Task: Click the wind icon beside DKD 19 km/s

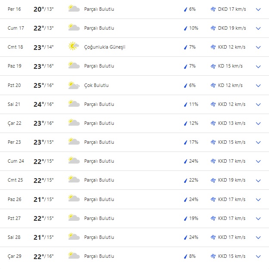Action: point(213,28)
